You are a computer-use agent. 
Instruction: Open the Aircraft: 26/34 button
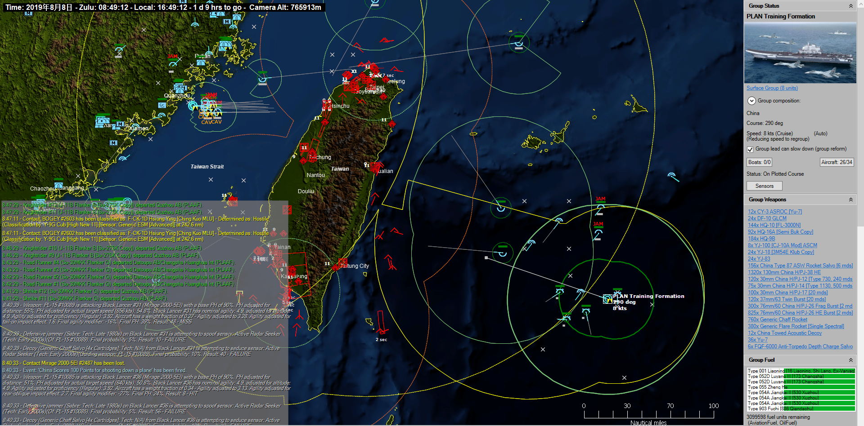coord(837,162)
